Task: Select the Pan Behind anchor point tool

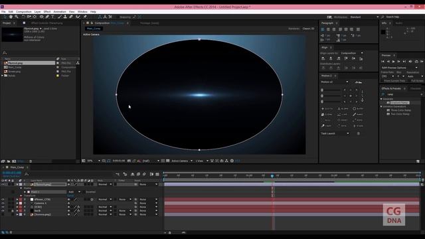Action: point(35,17)
